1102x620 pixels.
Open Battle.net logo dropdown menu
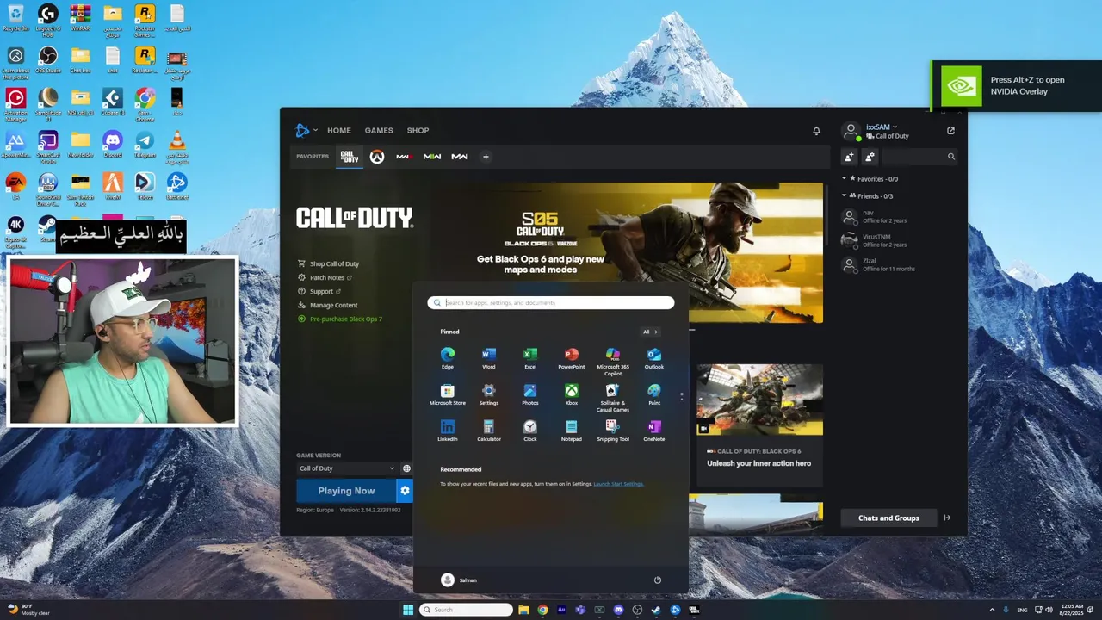coord(306,131)
